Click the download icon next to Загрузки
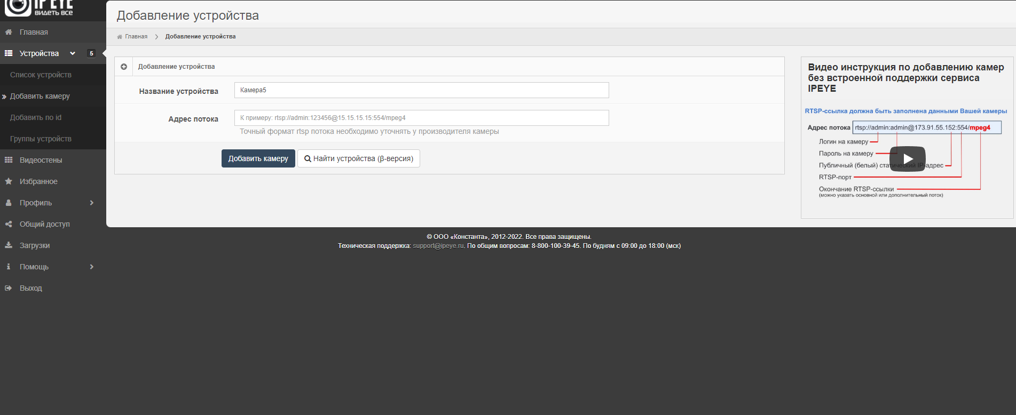Screen dimensions: 1016x415 (x=9, y=245)
